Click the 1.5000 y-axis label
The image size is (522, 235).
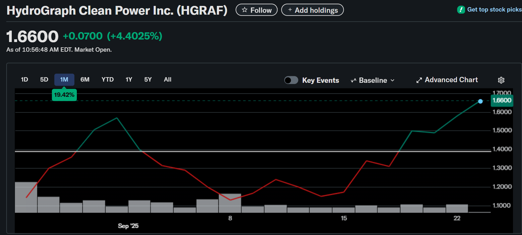[x=502, y=130]
